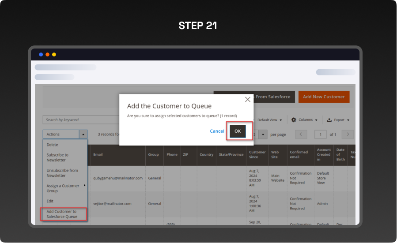
Task: Sort by the Email column header
Action: point(98,155)
